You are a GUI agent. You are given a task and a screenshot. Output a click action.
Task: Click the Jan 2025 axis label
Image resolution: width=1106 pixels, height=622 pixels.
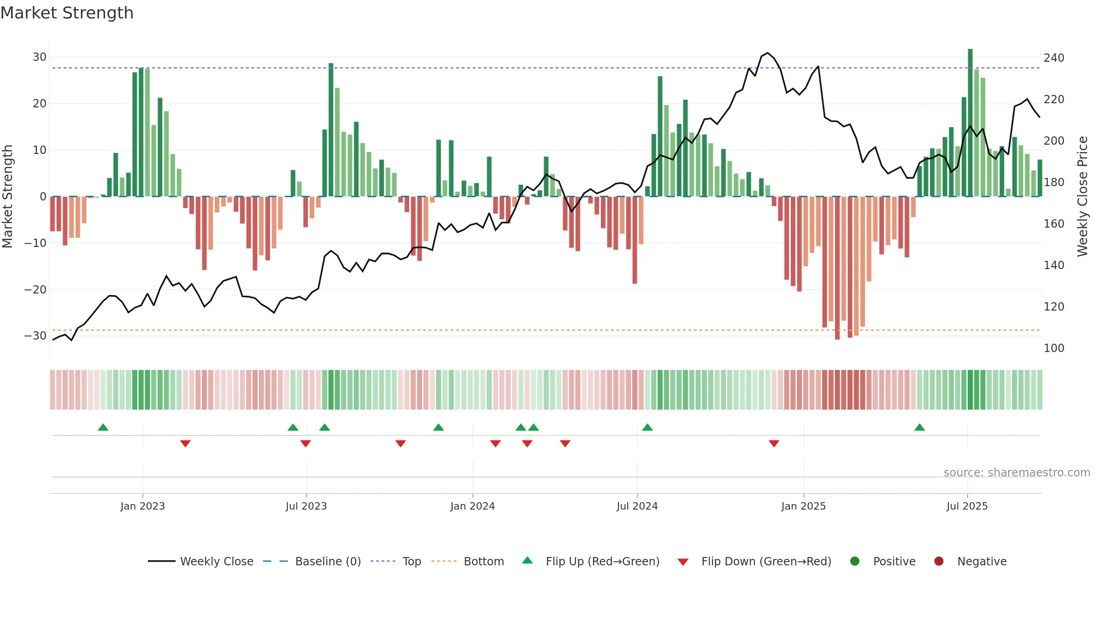coord(804,506)
